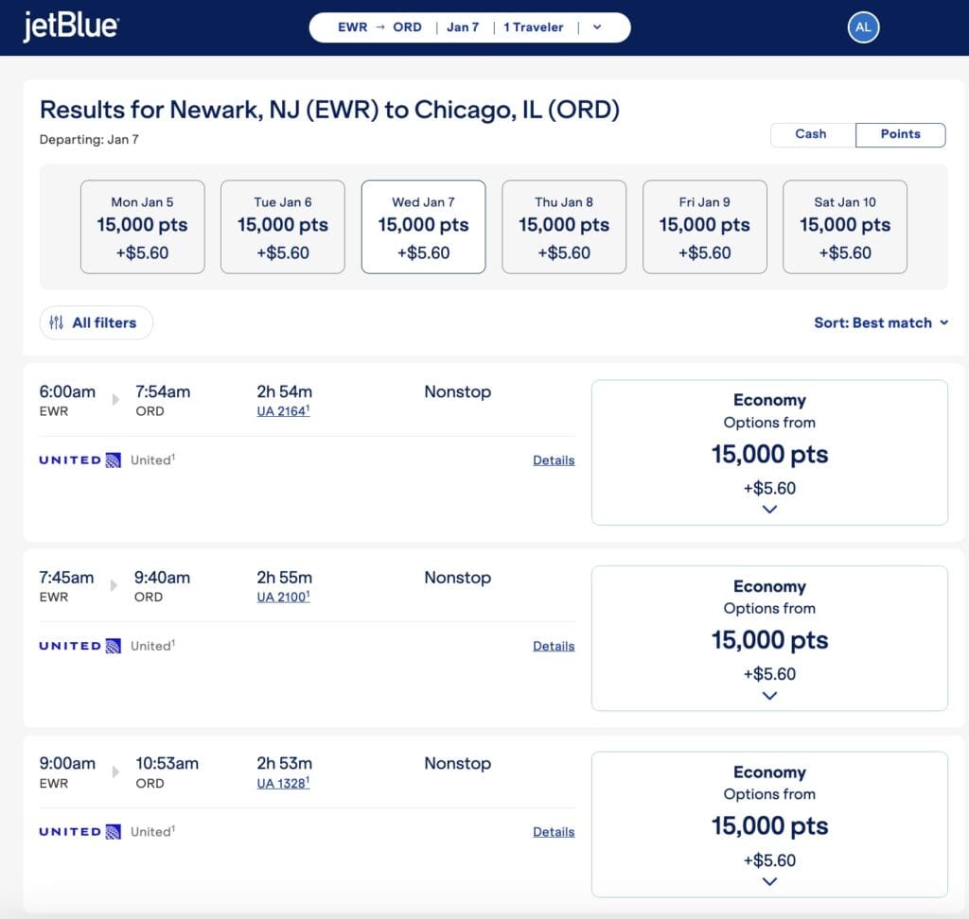Open the Sort: Best match dropdown

[x=880, y=322]
